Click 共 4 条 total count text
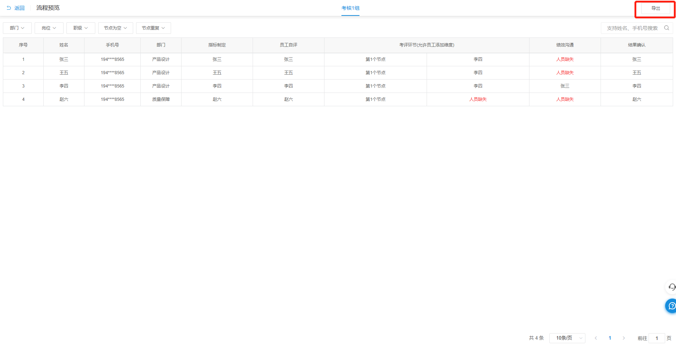 (x=536, y=338)
